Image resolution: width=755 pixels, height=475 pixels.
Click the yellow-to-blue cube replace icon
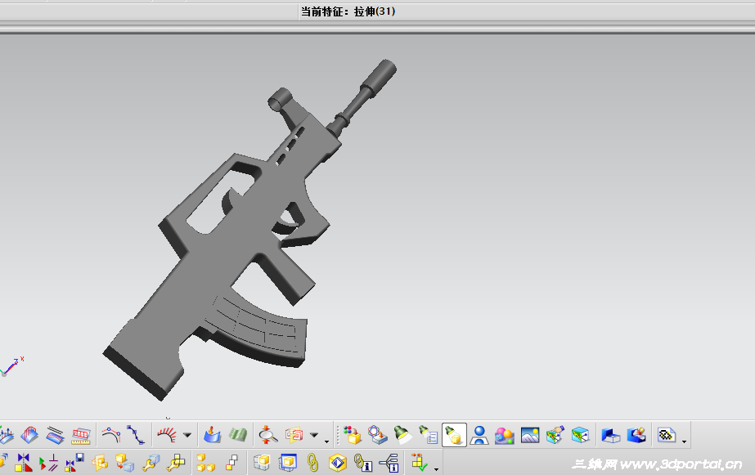(124, 463)
